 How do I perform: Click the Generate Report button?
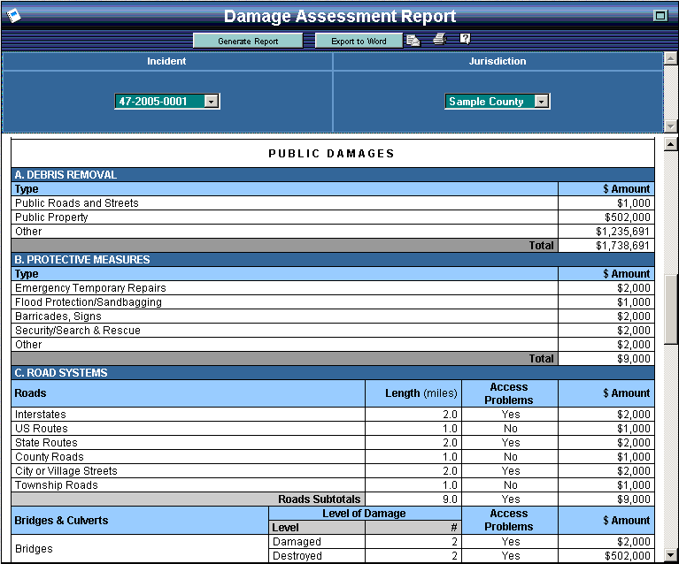(x=248, y=42)
